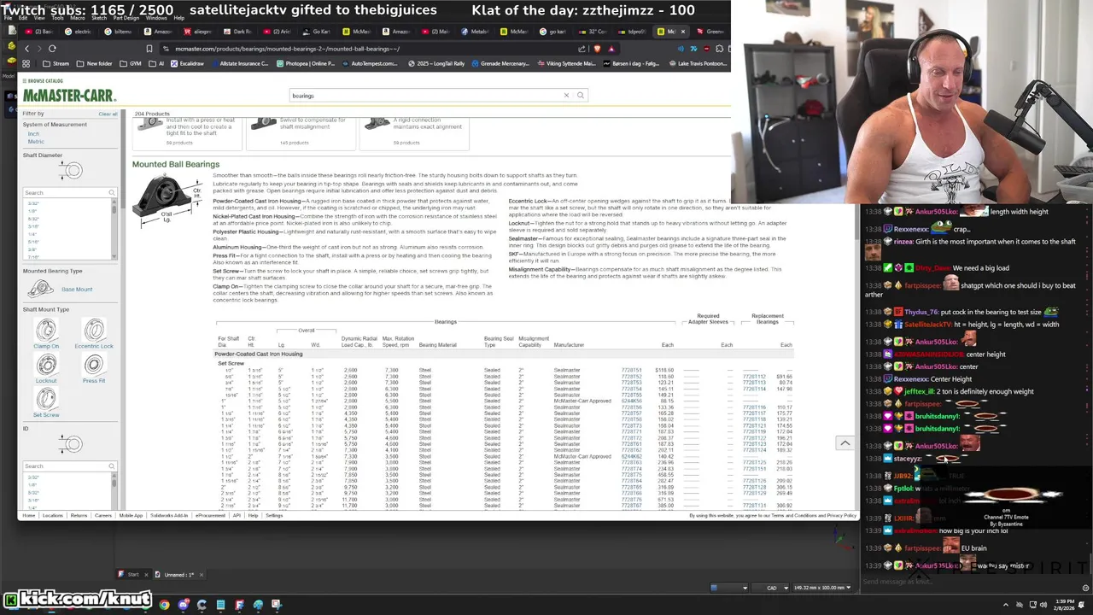This screenshot has height=615, width=1093.
Task: Click the ID filter search field
Action: (69, 466)
